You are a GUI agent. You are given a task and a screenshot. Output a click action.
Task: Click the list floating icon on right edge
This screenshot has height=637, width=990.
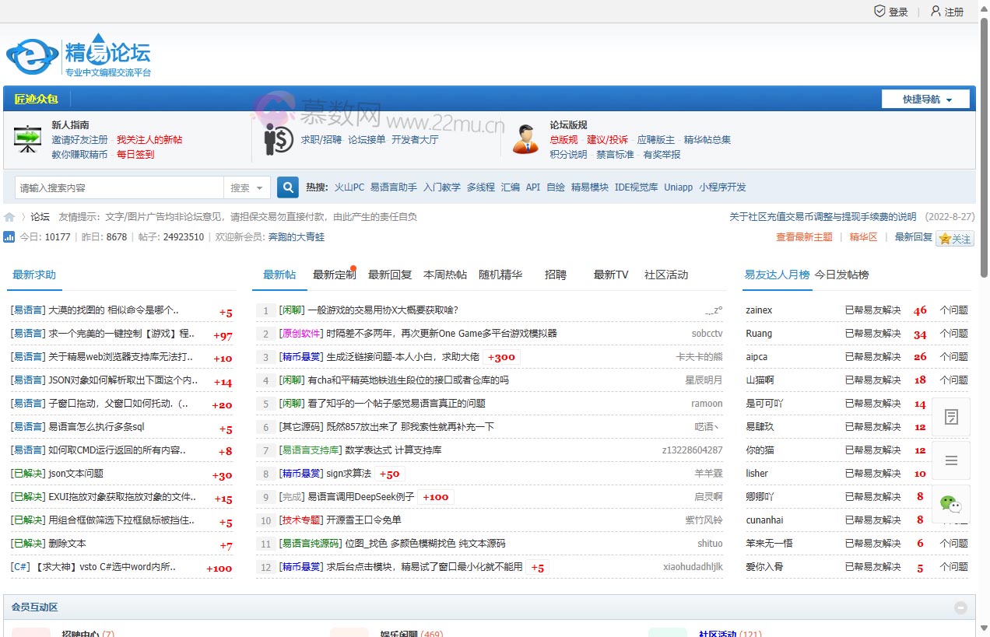tap(950, 460)
